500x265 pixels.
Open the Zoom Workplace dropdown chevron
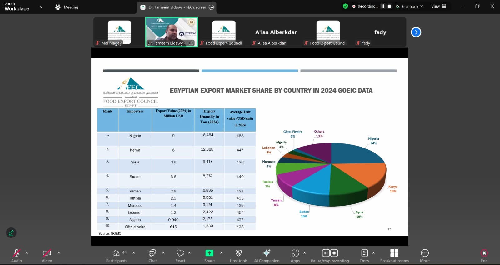pos(41,7)
